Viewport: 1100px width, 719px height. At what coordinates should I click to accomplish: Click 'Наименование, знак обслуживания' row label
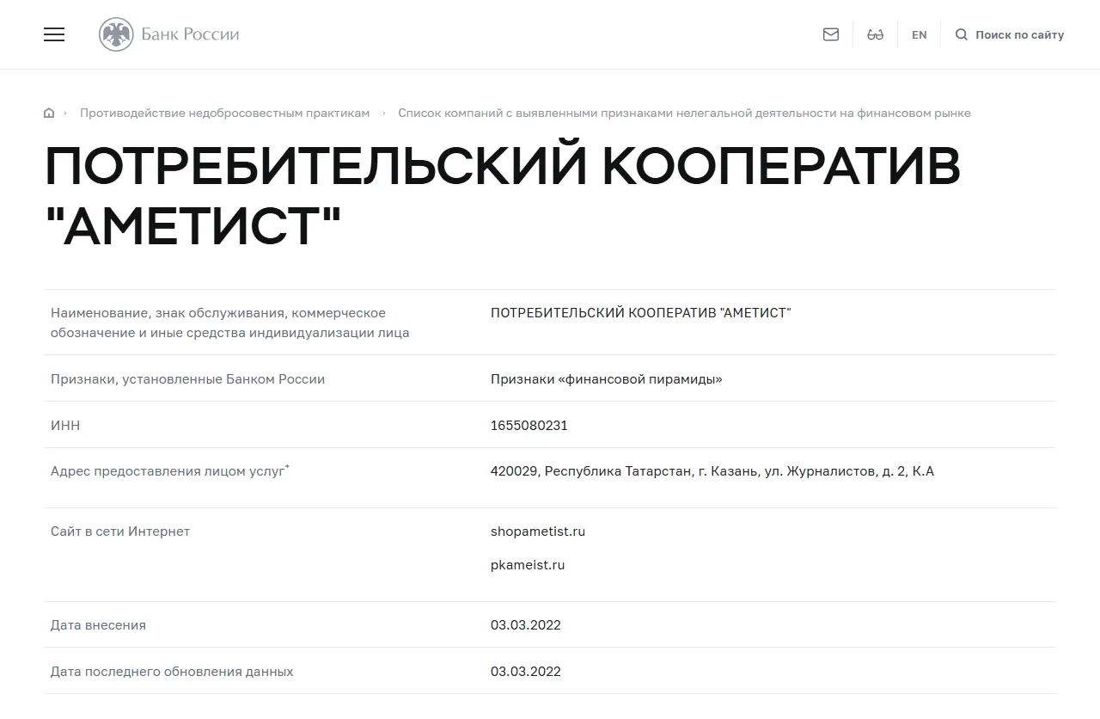click(x=230, y=323)
